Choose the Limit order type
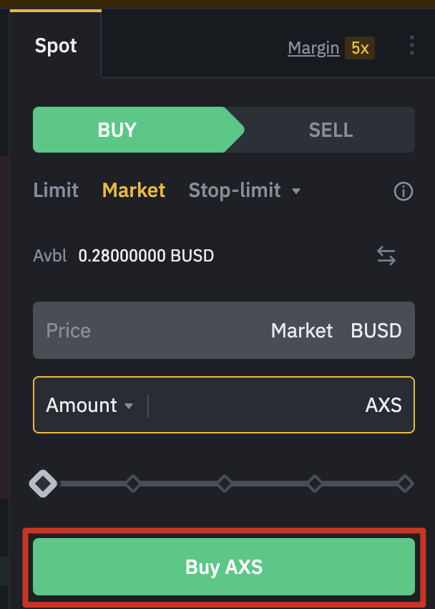This screenshot has height=609, width=435. click(56, 190)
